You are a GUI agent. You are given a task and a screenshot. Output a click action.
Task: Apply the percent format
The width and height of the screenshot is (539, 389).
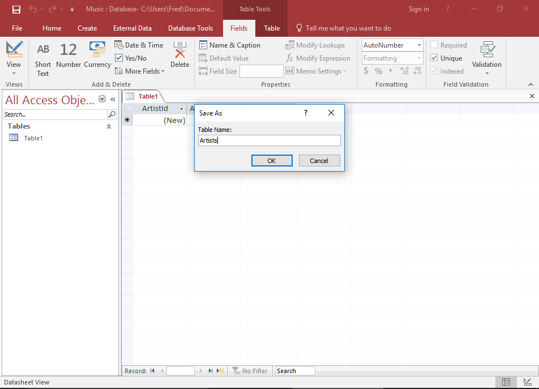tap(378, 71)
